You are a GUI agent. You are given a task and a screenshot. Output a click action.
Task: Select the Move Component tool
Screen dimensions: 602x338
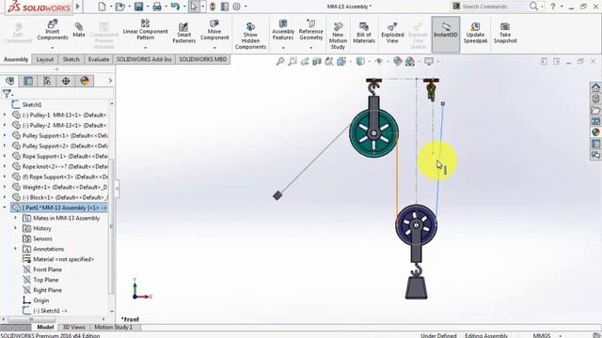pyautogui.click(x=214, y=30)
